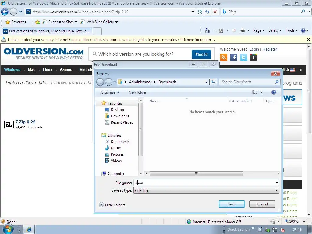Open the view options dropdown arrow in Save As
312x234 pixels.
coord(261,92)
